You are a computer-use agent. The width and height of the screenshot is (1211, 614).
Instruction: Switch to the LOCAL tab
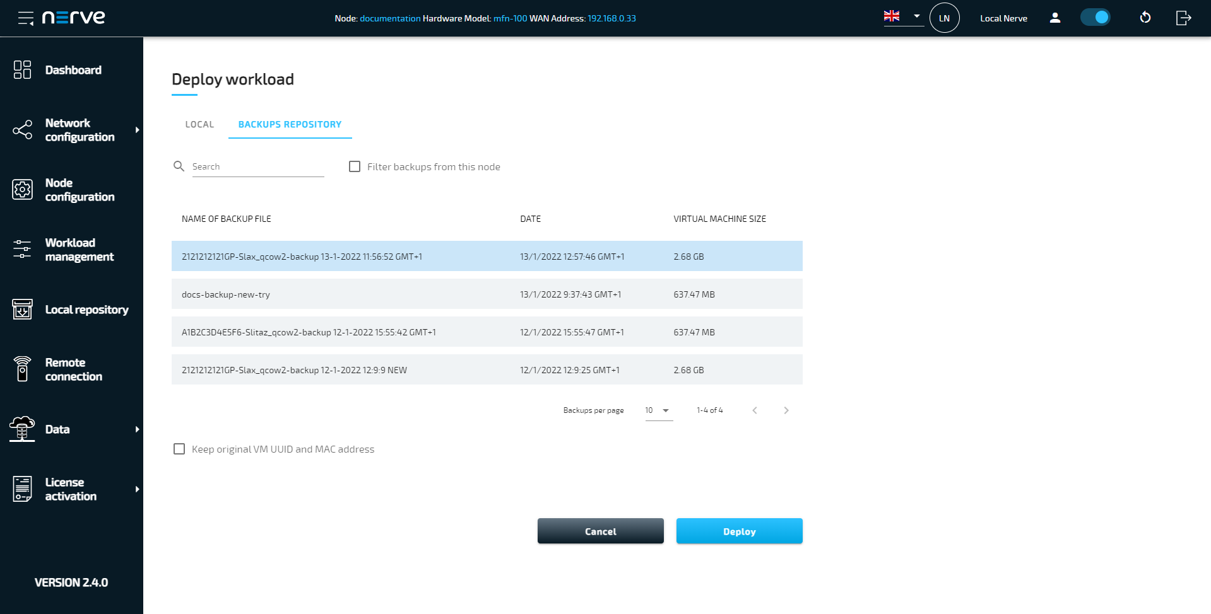[x=199, y=124]
